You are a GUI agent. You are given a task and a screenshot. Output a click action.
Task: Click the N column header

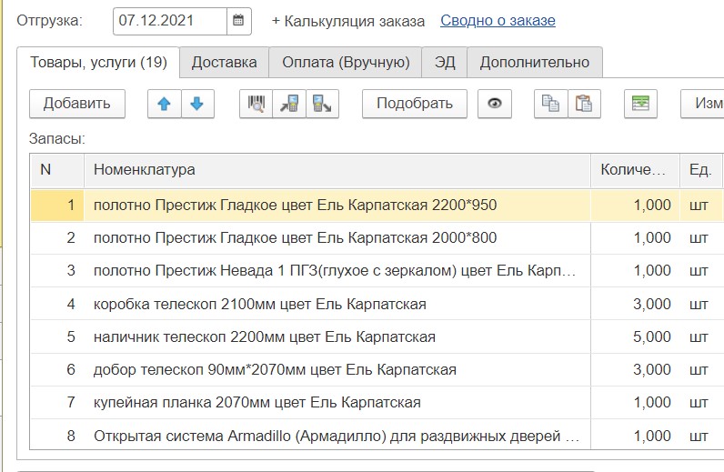[57, 170]
